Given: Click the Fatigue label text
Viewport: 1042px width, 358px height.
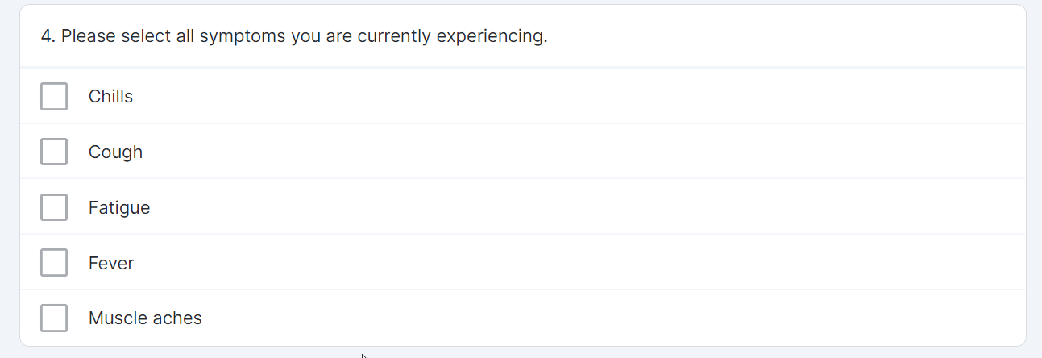Looking at the screenshot, I should [119, 208].
